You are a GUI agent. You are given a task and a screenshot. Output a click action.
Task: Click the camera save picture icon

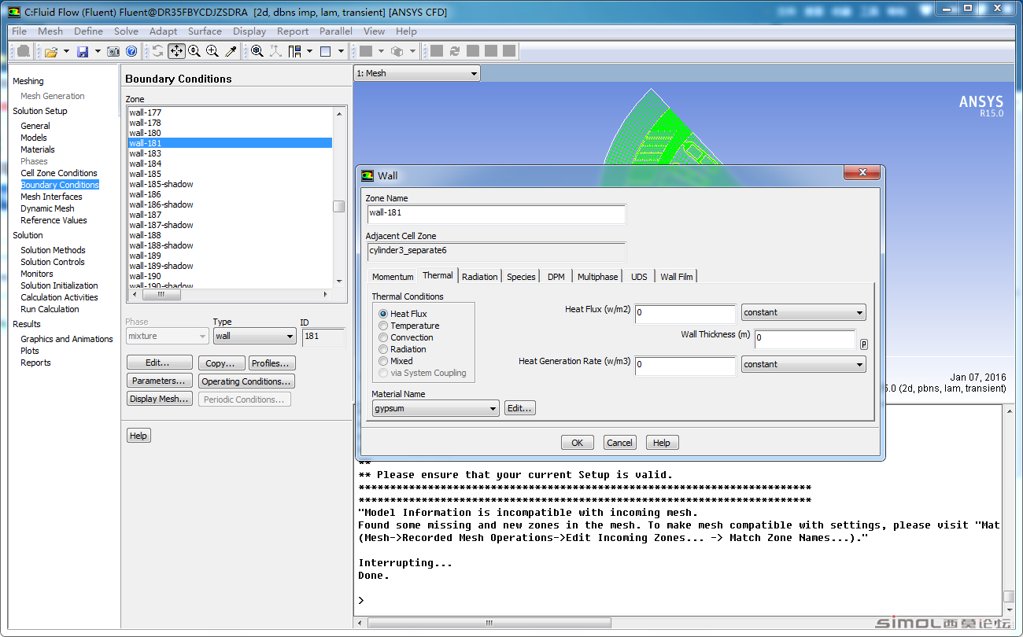pyautogui.click(x=113, y=51)
